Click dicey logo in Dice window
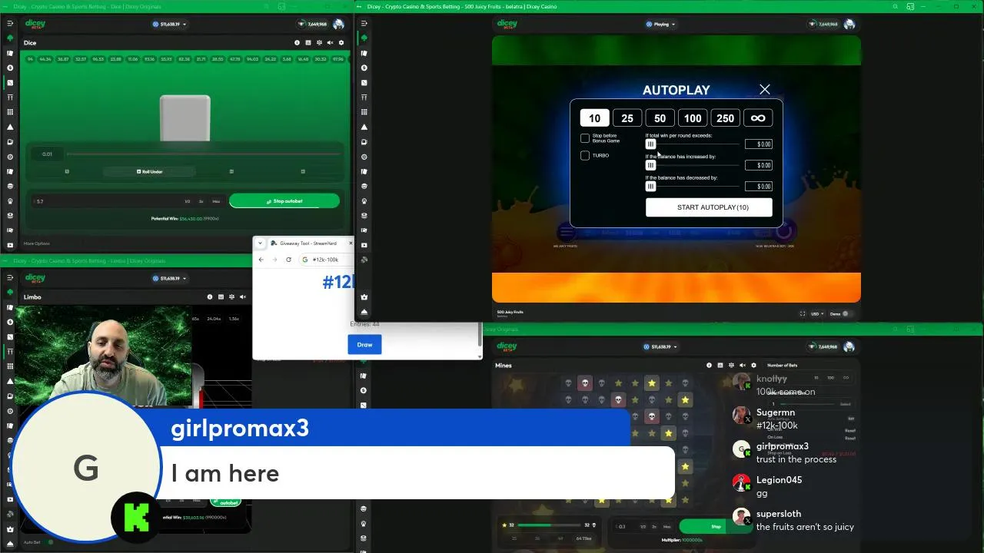 (x=35, y=25)
